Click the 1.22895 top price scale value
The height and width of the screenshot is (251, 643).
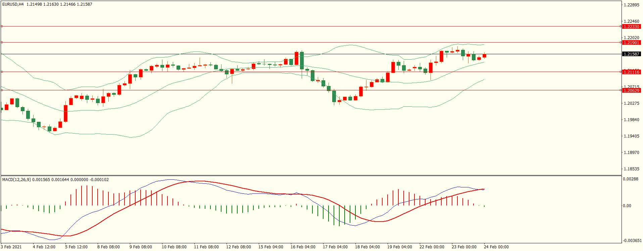631,5
